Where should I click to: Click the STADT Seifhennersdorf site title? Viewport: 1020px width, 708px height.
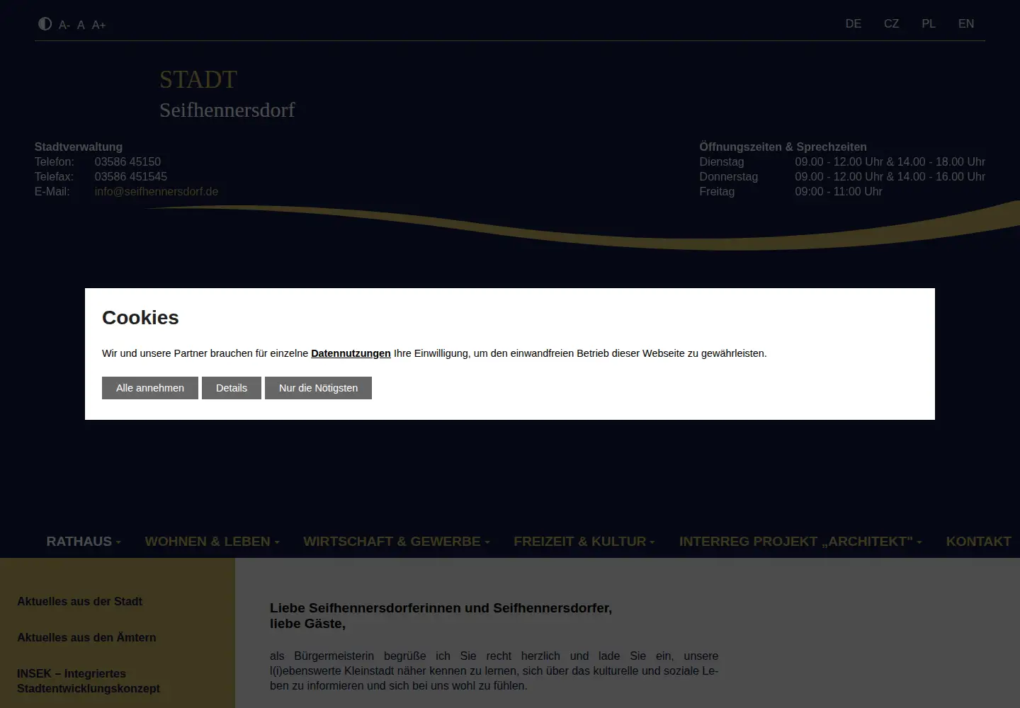tap(227, 94)
